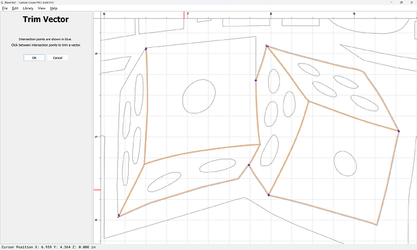Click the Trim Vector heading
Screen dimensions: 417x250
[x=46, y=19]
